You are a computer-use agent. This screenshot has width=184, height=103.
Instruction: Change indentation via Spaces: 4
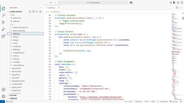(x=139, y=102)
